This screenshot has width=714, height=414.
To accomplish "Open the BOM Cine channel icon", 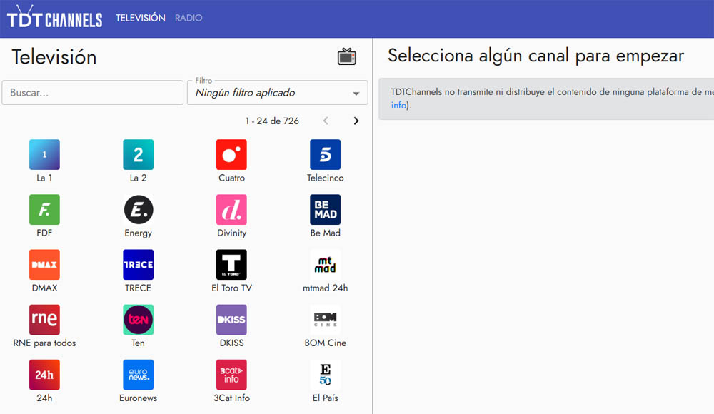I will point(325,320).
